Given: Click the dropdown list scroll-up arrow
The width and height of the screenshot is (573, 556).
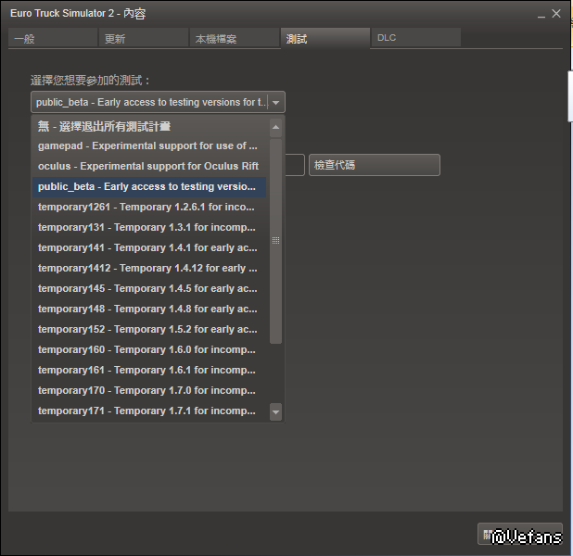Looking at the screenshot, I should pyautogui.click(x=276, y=128).
